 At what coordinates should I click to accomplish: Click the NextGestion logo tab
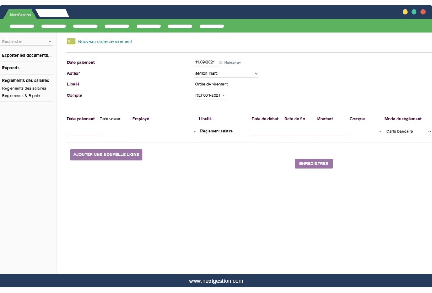coord(20,14)
